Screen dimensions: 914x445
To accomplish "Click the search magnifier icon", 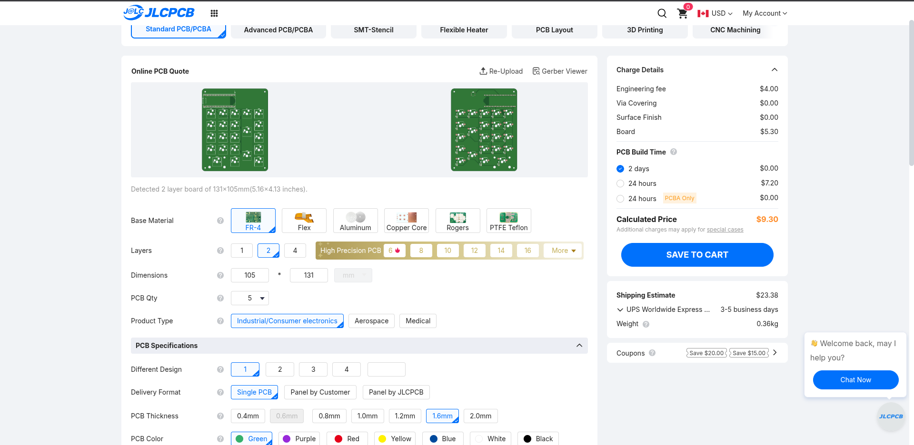I will [x=662, y=13].
